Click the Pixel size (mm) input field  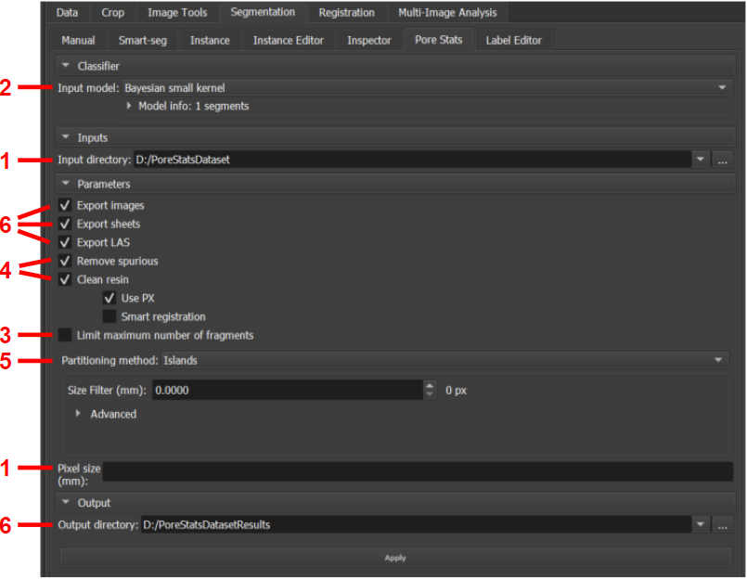418,472
